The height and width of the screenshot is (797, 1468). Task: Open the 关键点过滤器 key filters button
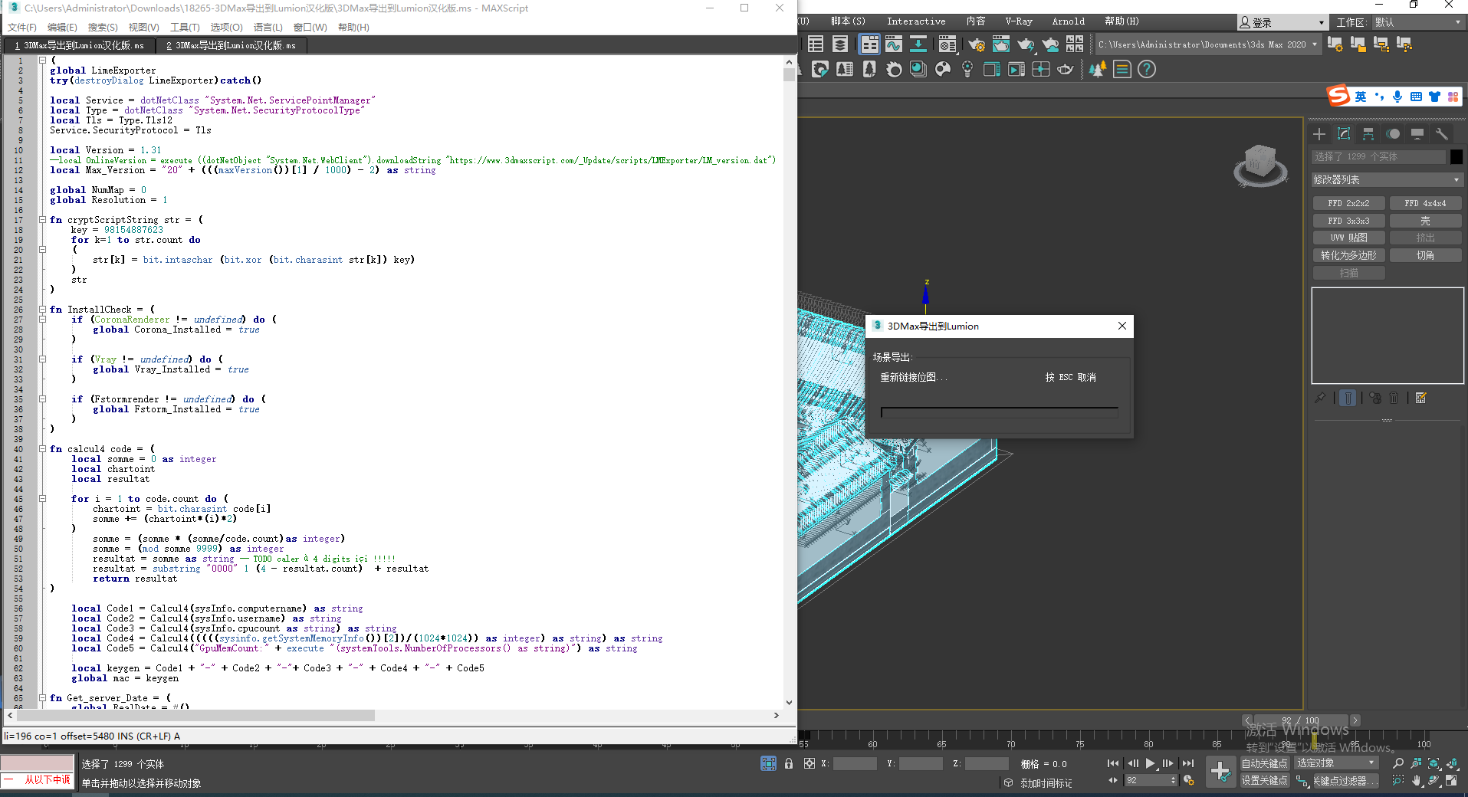[1345, 781]
